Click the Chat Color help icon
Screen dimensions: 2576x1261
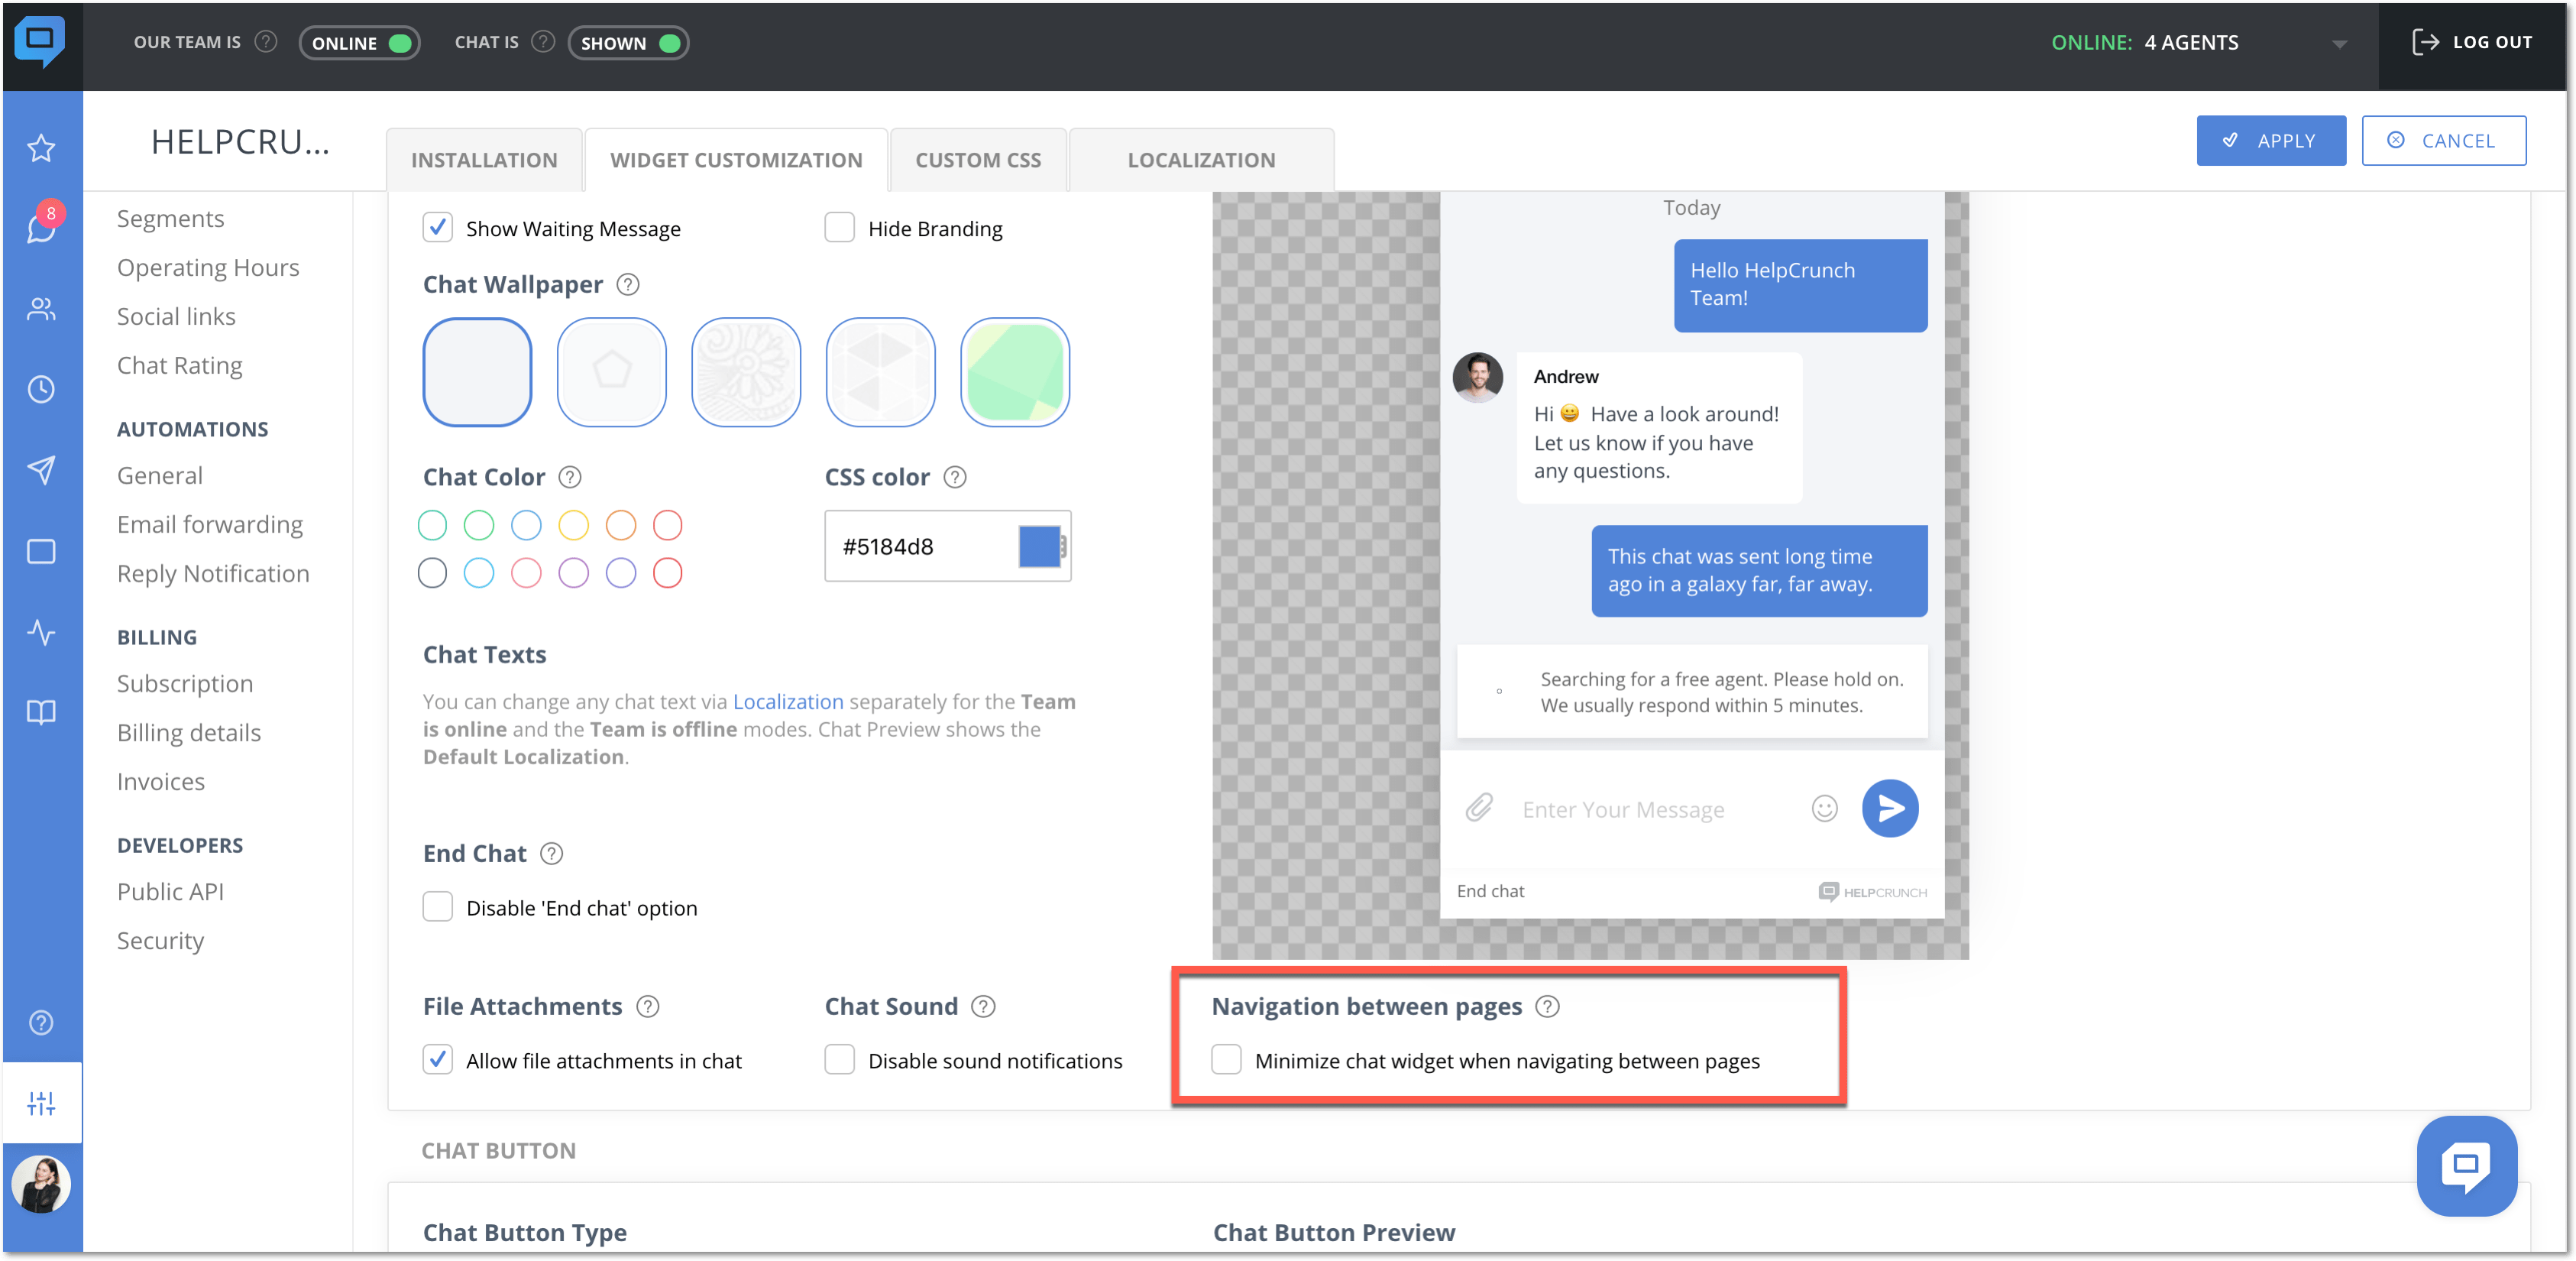569,476
